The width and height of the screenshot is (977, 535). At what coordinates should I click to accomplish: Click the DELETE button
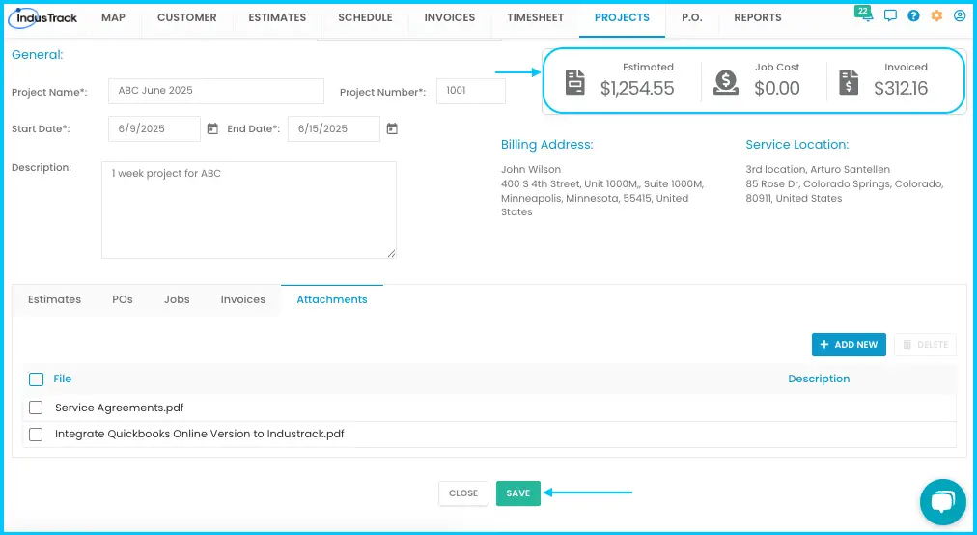pyautogui.click(x=925, y=345)
